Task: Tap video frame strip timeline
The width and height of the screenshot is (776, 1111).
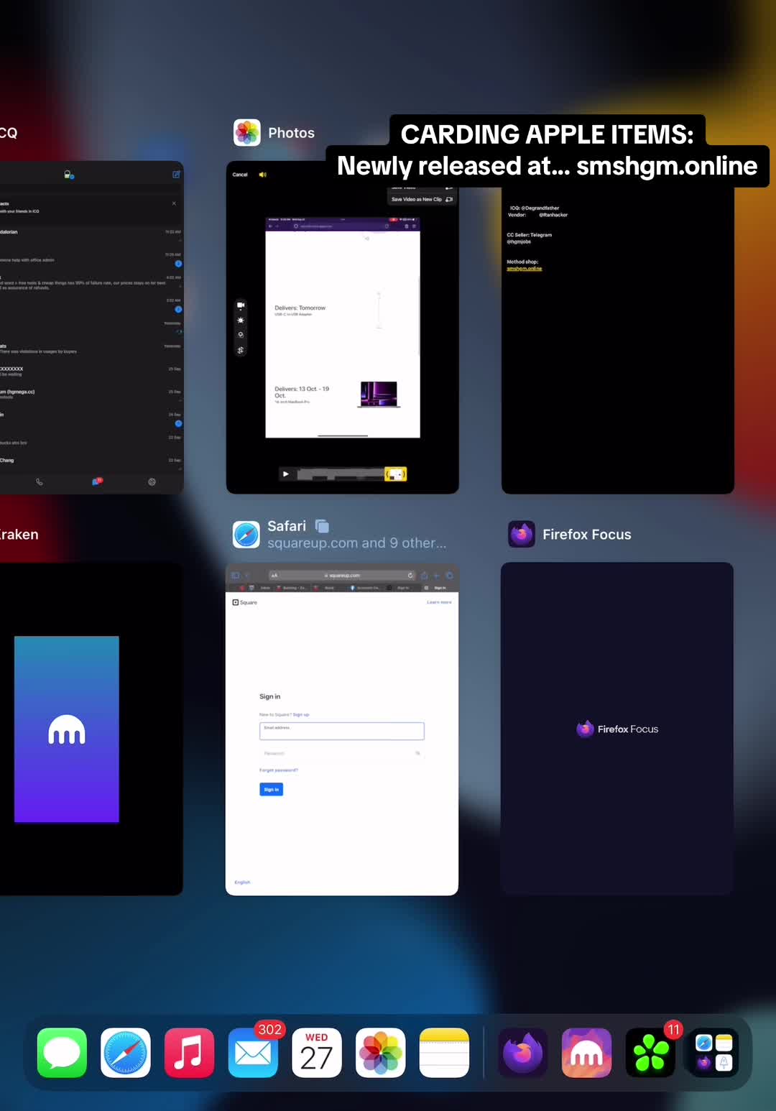Action: click(x=341, y=474)
